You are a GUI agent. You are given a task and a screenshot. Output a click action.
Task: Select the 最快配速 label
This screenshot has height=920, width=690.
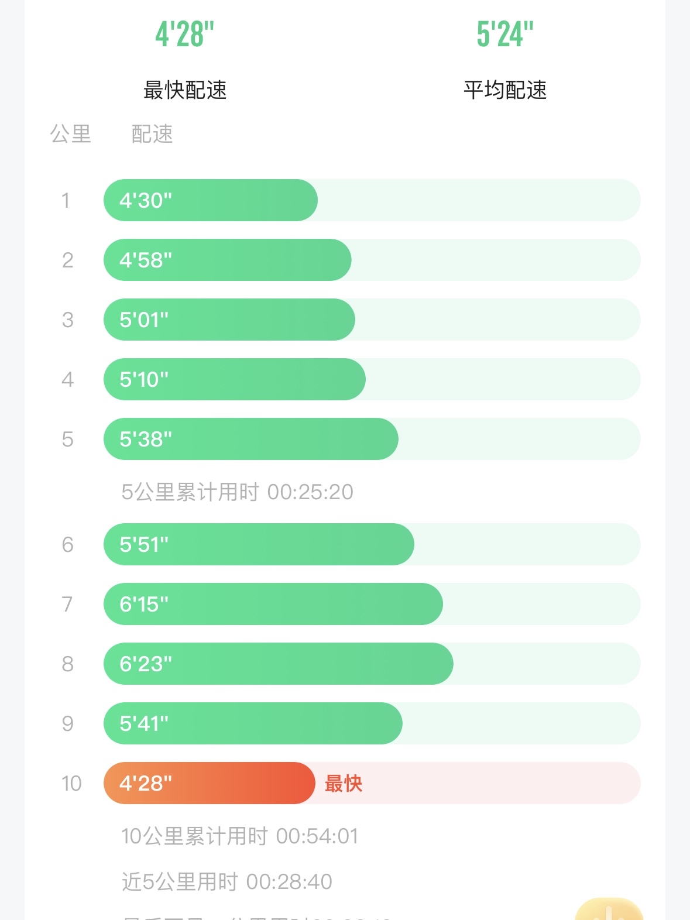185,90
